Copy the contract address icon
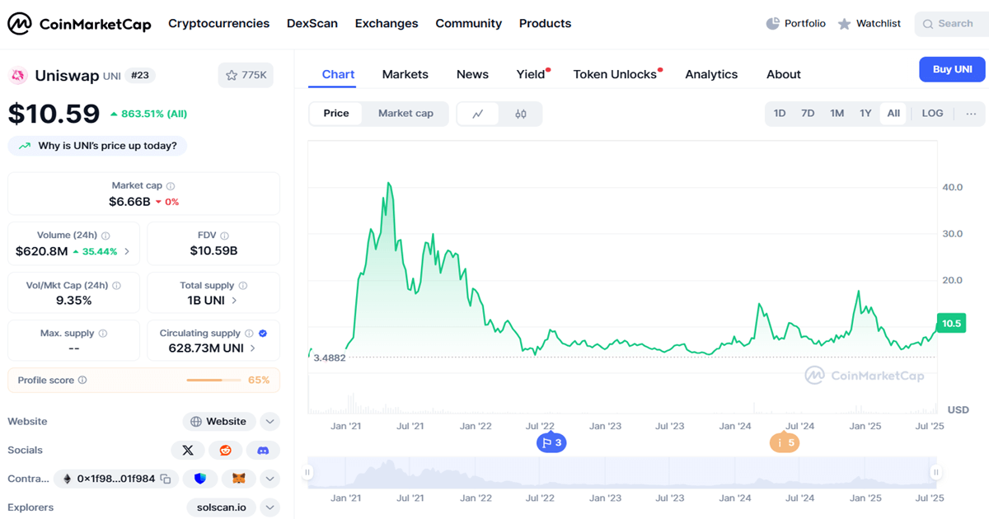The width and height of the screenshot is (989, 519). tap(166, 479)
